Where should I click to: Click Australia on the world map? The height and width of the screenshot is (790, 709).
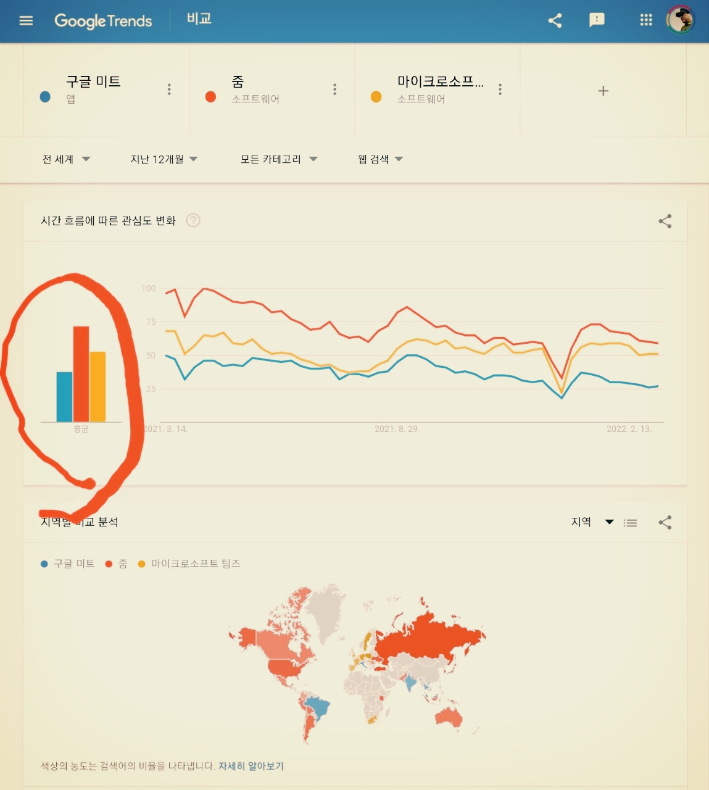[x=449, y=718]
